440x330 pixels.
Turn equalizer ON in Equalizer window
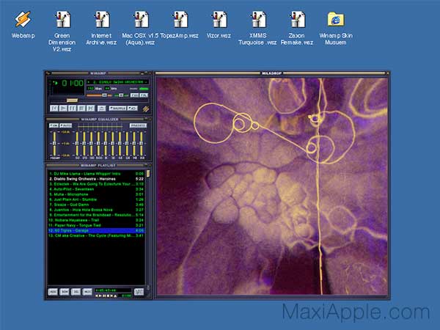pyautogui.click(x=54, y=125)
